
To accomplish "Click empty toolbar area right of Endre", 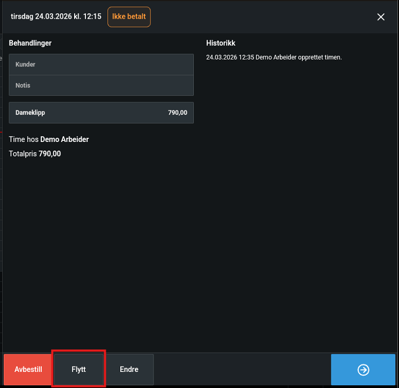I will [242, 370].
